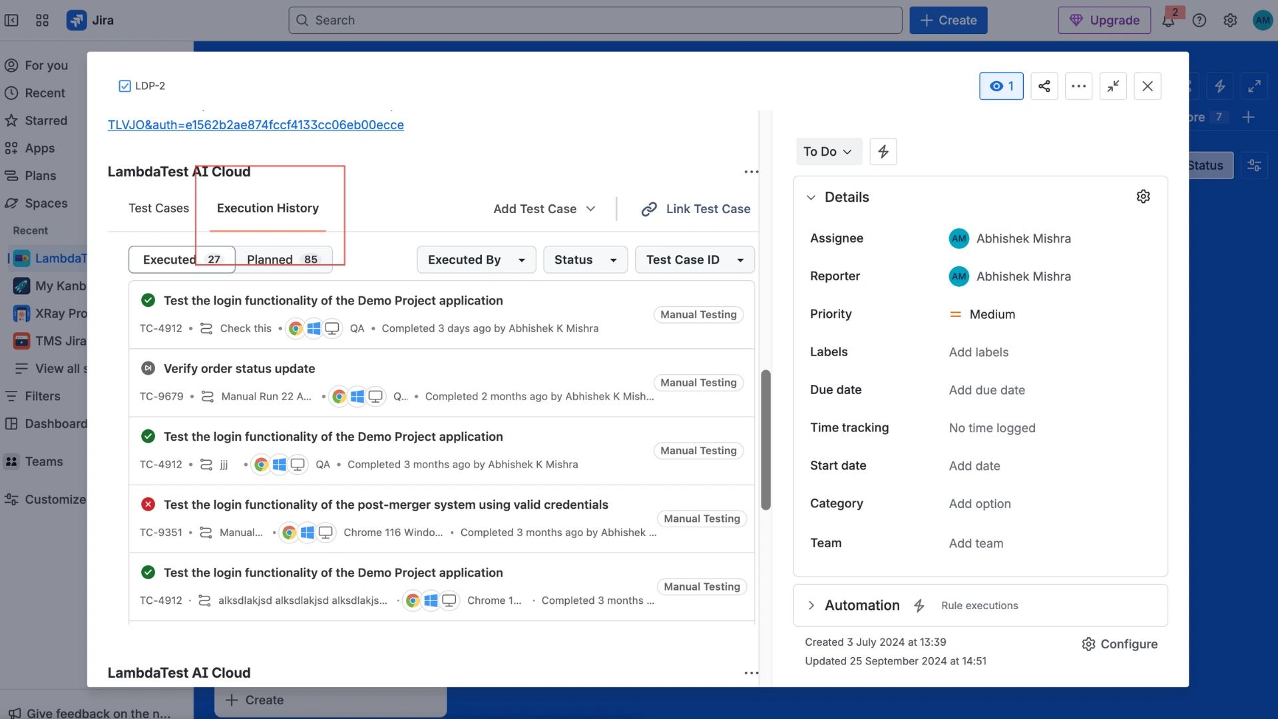Viewport: 1278px width, 719px height.
Task: Open the app switcher grid icon
Action: coord(42,21)
